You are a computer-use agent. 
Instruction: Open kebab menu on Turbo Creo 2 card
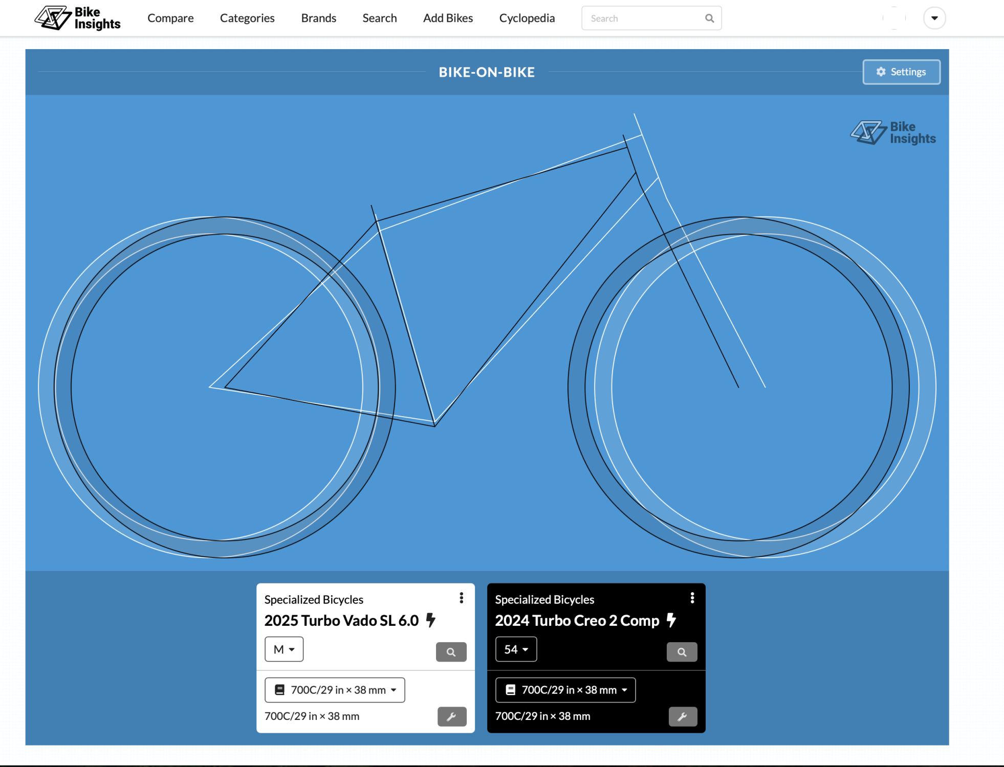click(x=692, y=598)
